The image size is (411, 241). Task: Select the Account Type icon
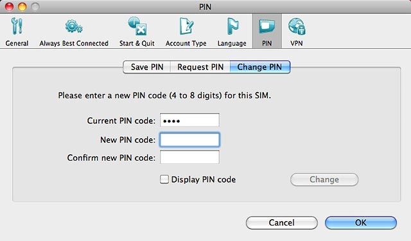186,26
